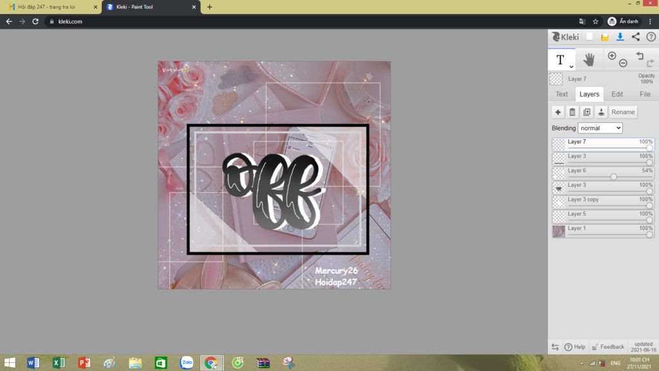Expand the Text tool dropdown chevron
The image size is (659, 371).
click(x=570, y=66)
